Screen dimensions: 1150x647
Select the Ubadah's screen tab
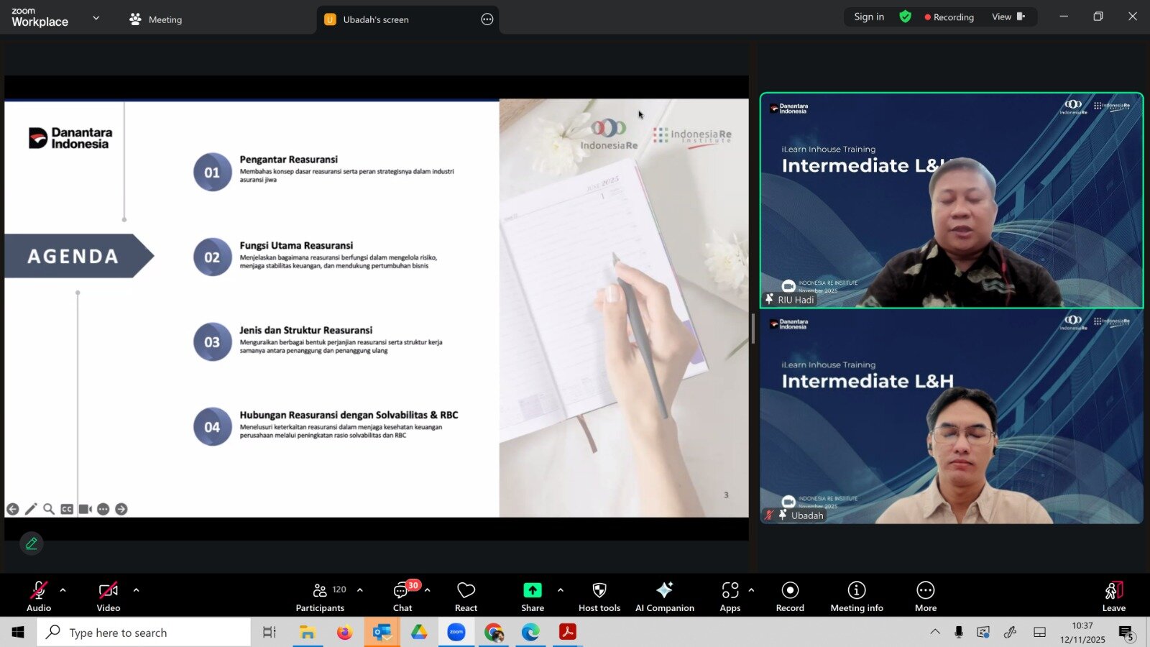click(376, 19)
